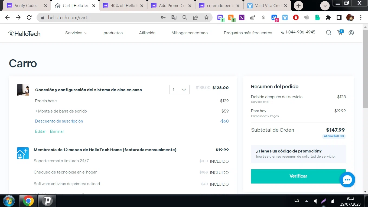
Task: Click the volume speaker tray icon
Action: (315, 201)
